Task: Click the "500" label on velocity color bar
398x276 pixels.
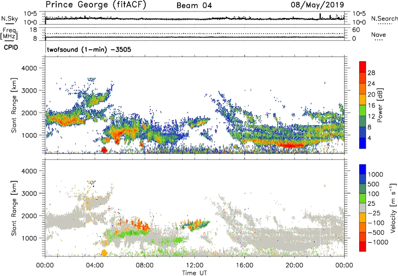Action: [374, 184]
